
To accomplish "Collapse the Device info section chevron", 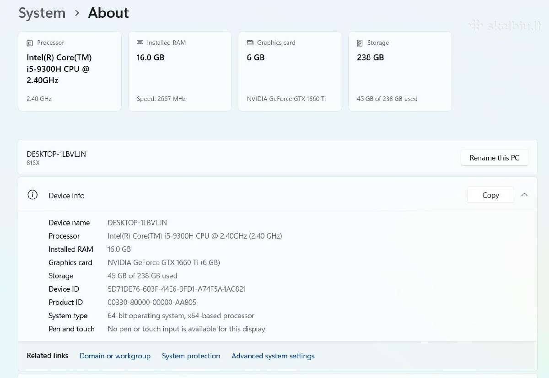I will click(x=525, y=195).
